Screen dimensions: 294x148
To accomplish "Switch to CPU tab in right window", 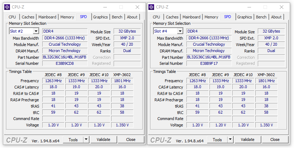I will point(156,17).
